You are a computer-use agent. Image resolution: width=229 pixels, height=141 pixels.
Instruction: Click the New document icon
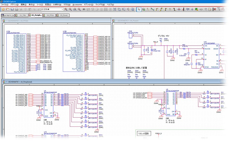[x=3, y=9]
